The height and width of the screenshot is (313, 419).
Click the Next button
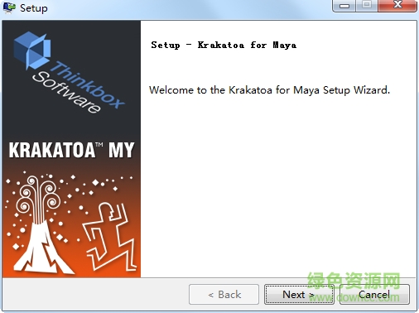[299, 295]
